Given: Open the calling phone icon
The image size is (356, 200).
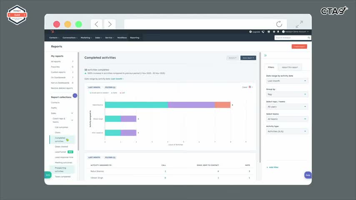Looking at the screenshot, I should pyautogui.click(x=263, y=32).
